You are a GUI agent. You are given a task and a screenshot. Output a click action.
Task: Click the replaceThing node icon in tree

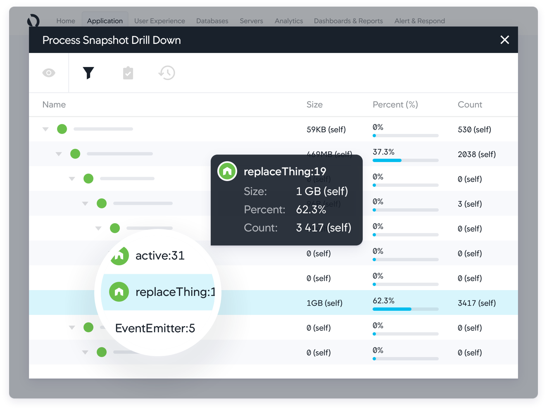click(119, 292)
